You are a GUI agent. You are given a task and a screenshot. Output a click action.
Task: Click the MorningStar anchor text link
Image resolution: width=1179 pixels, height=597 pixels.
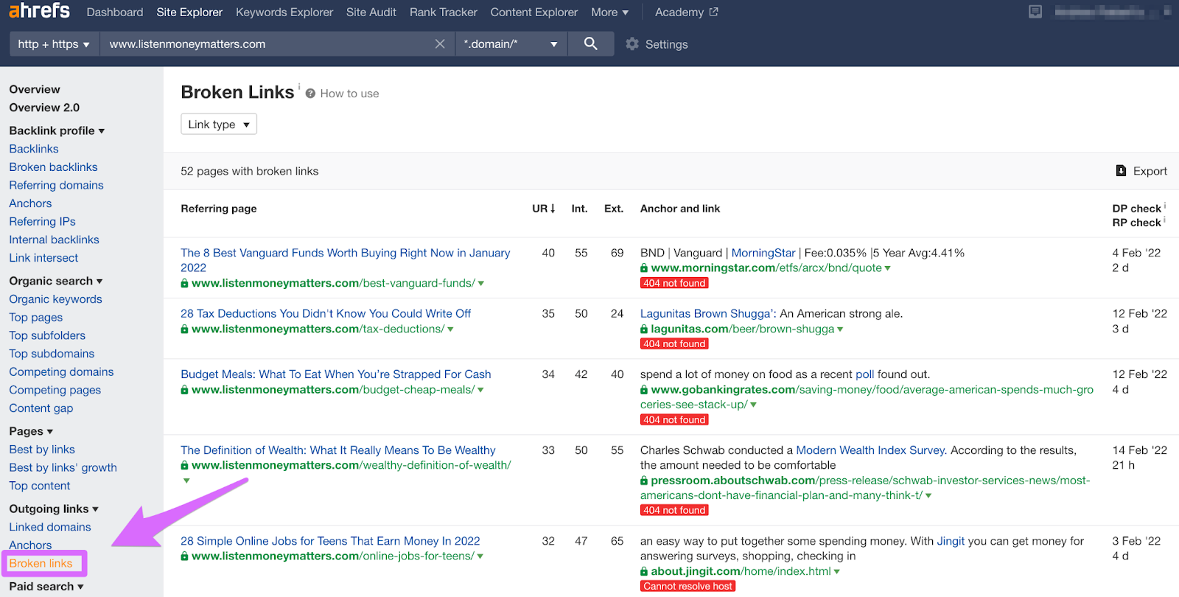(763, 254)
